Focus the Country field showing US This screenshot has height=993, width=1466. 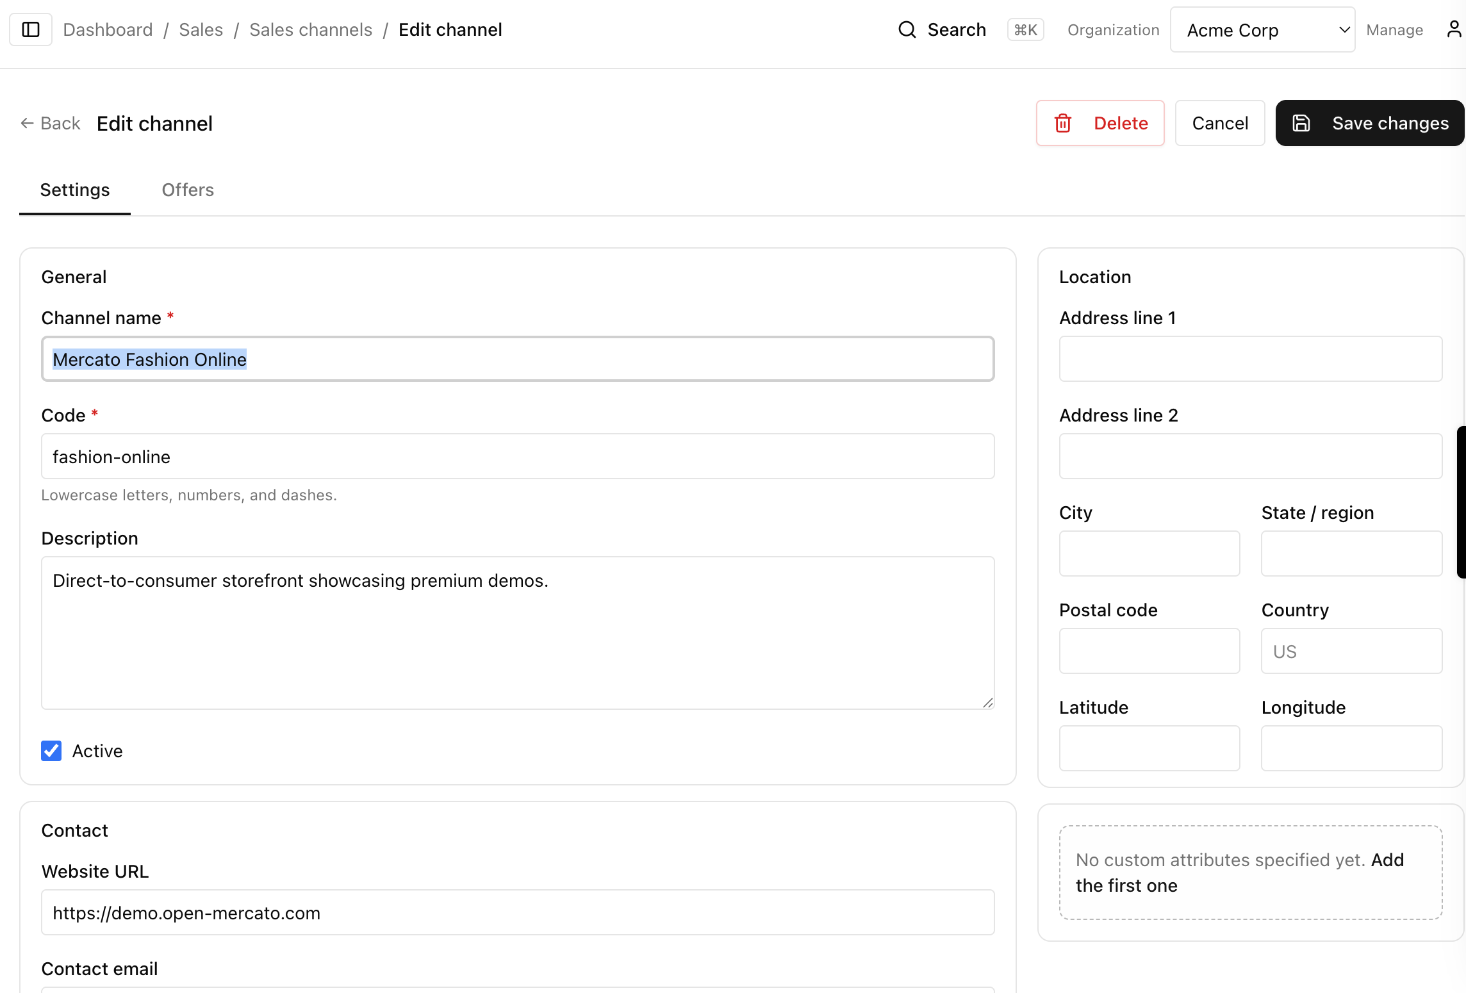click(x=1351, y=652)
